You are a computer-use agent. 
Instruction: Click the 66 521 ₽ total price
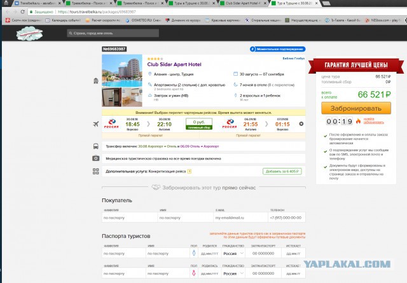(374, 95)
